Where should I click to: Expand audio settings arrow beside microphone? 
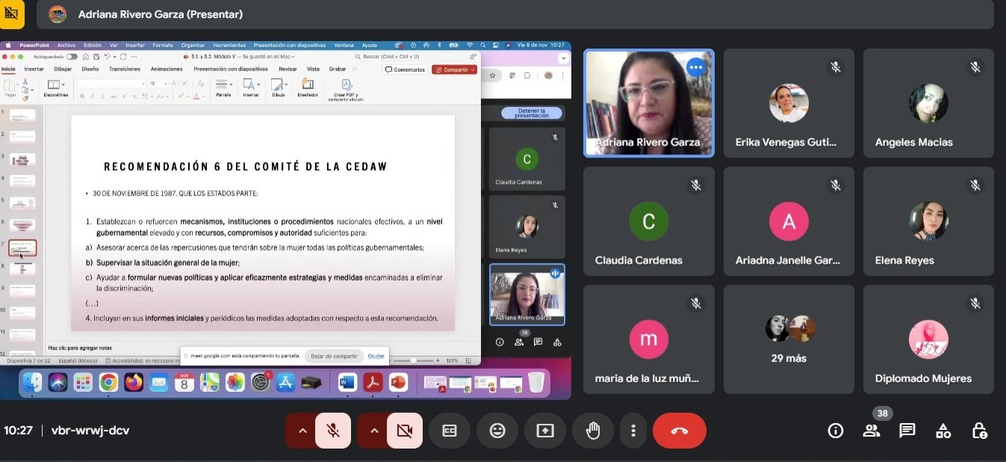(x=302, y=431)
